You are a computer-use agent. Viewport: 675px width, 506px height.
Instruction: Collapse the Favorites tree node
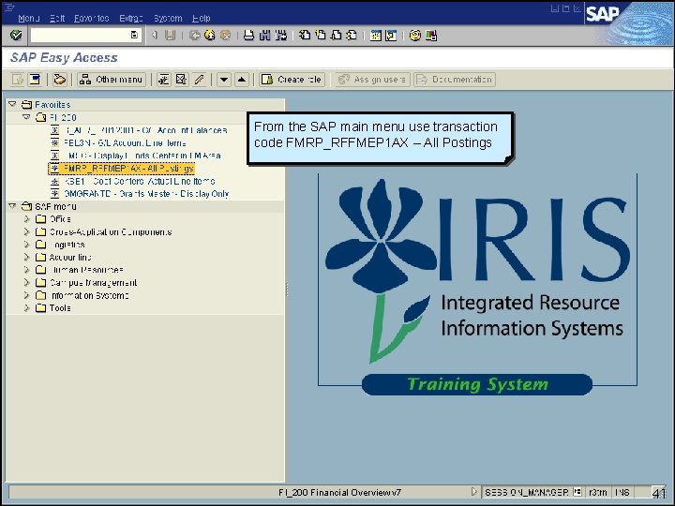click(12, 104)
